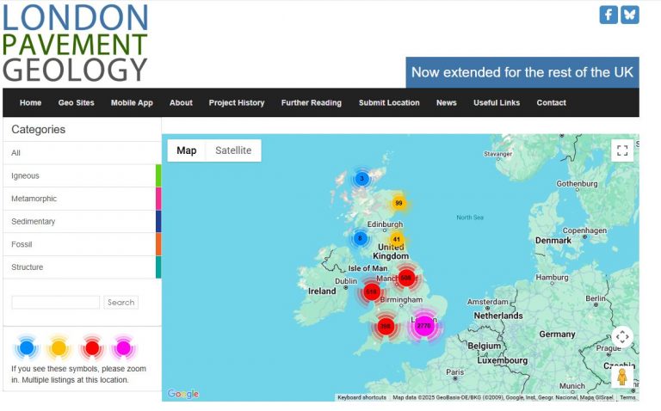Open the Bluesky butterfly icon
661x411 pixels.
pyautogui.click(x=630, y=15)
